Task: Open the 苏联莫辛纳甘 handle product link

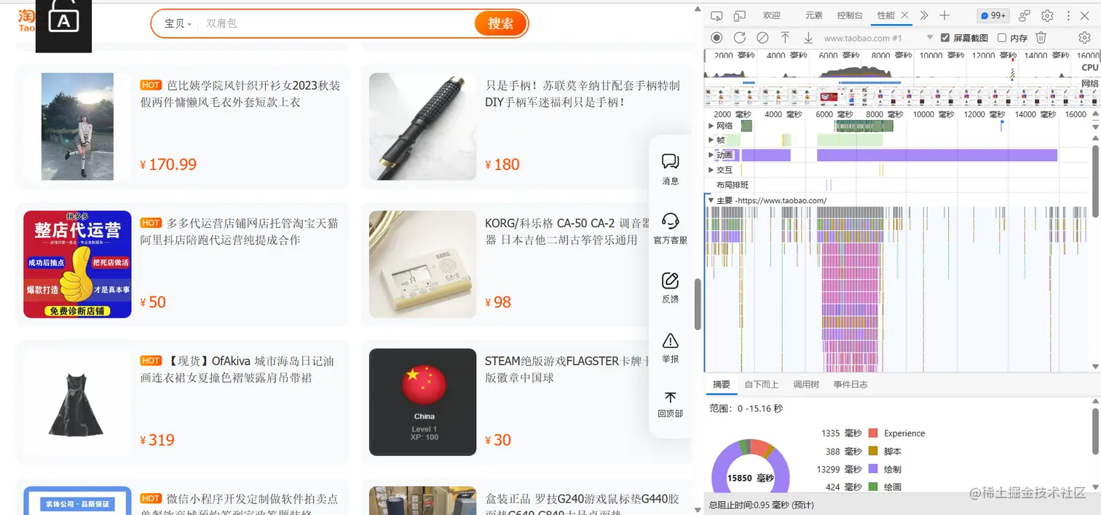Action: click(583, 93)
